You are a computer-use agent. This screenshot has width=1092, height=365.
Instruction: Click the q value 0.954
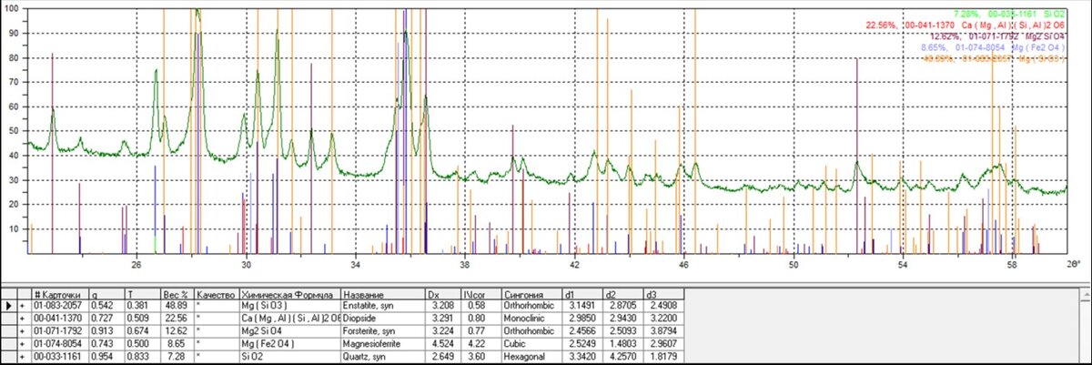click(105, 356)
